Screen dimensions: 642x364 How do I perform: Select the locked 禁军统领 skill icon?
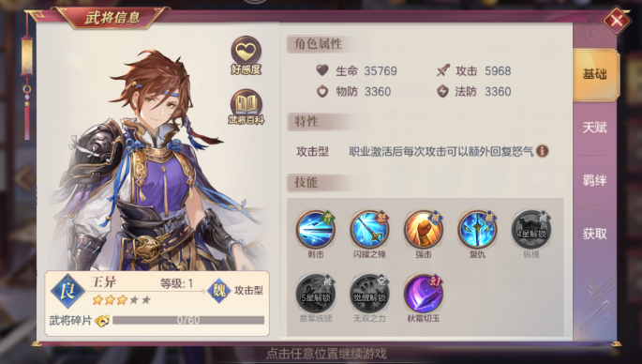coord(316,294)
